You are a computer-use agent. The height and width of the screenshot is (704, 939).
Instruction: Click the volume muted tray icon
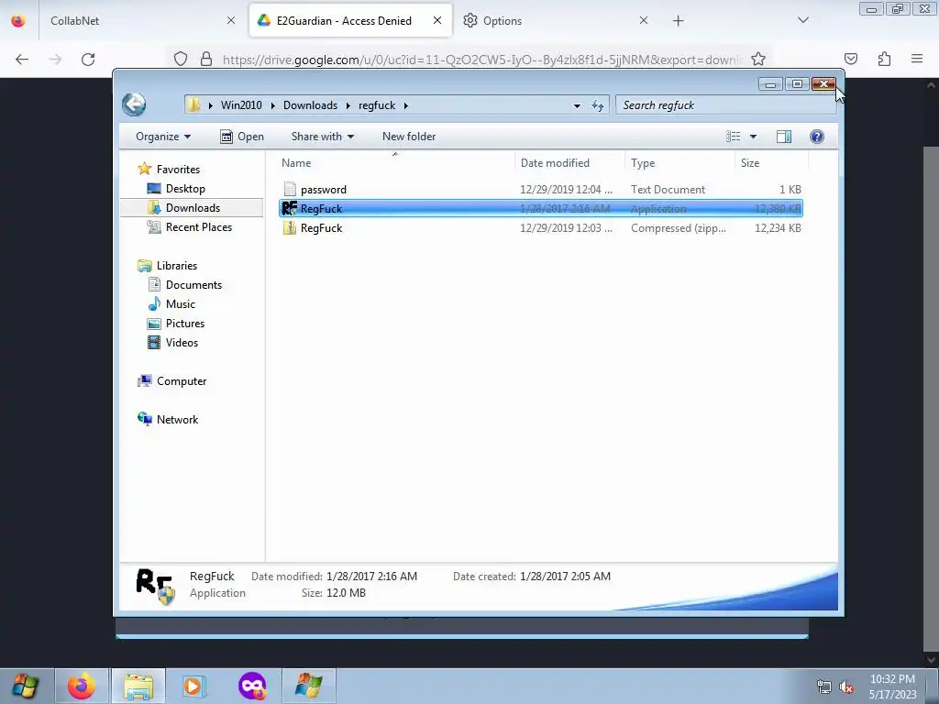click(x=846, y=687)
